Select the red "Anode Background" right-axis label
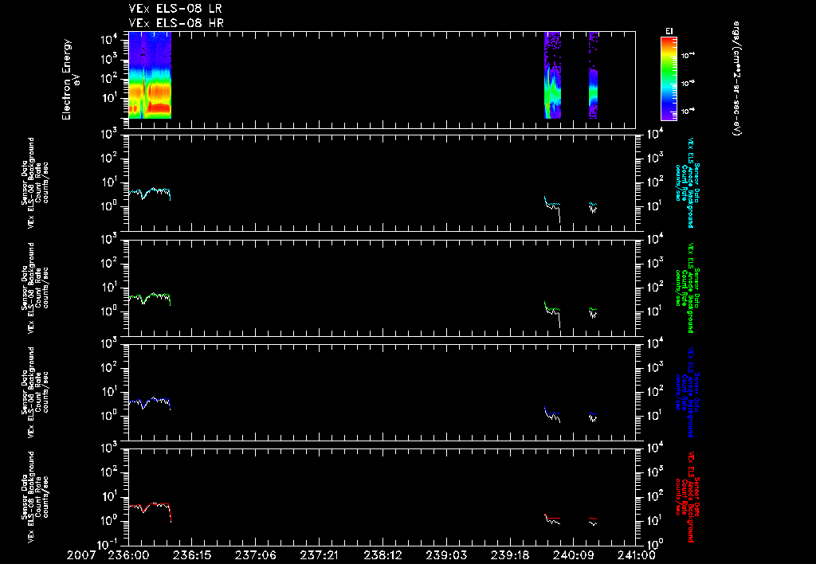 [x=688, y=497]
